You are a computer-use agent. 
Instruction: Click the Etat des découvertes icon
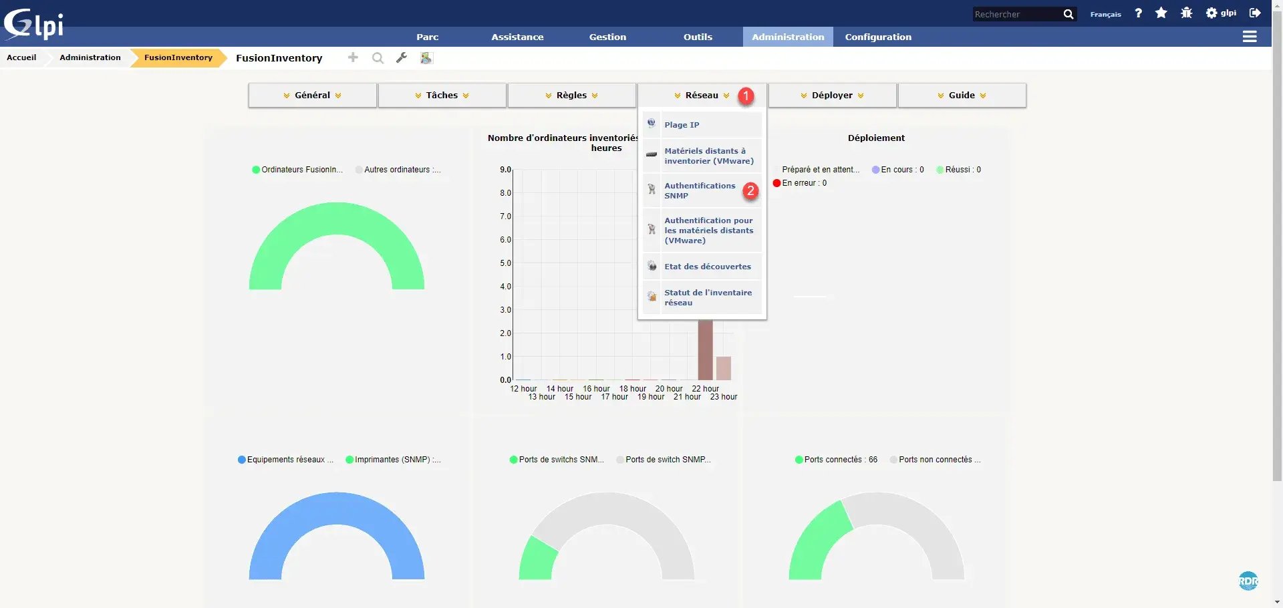[652, 266]
